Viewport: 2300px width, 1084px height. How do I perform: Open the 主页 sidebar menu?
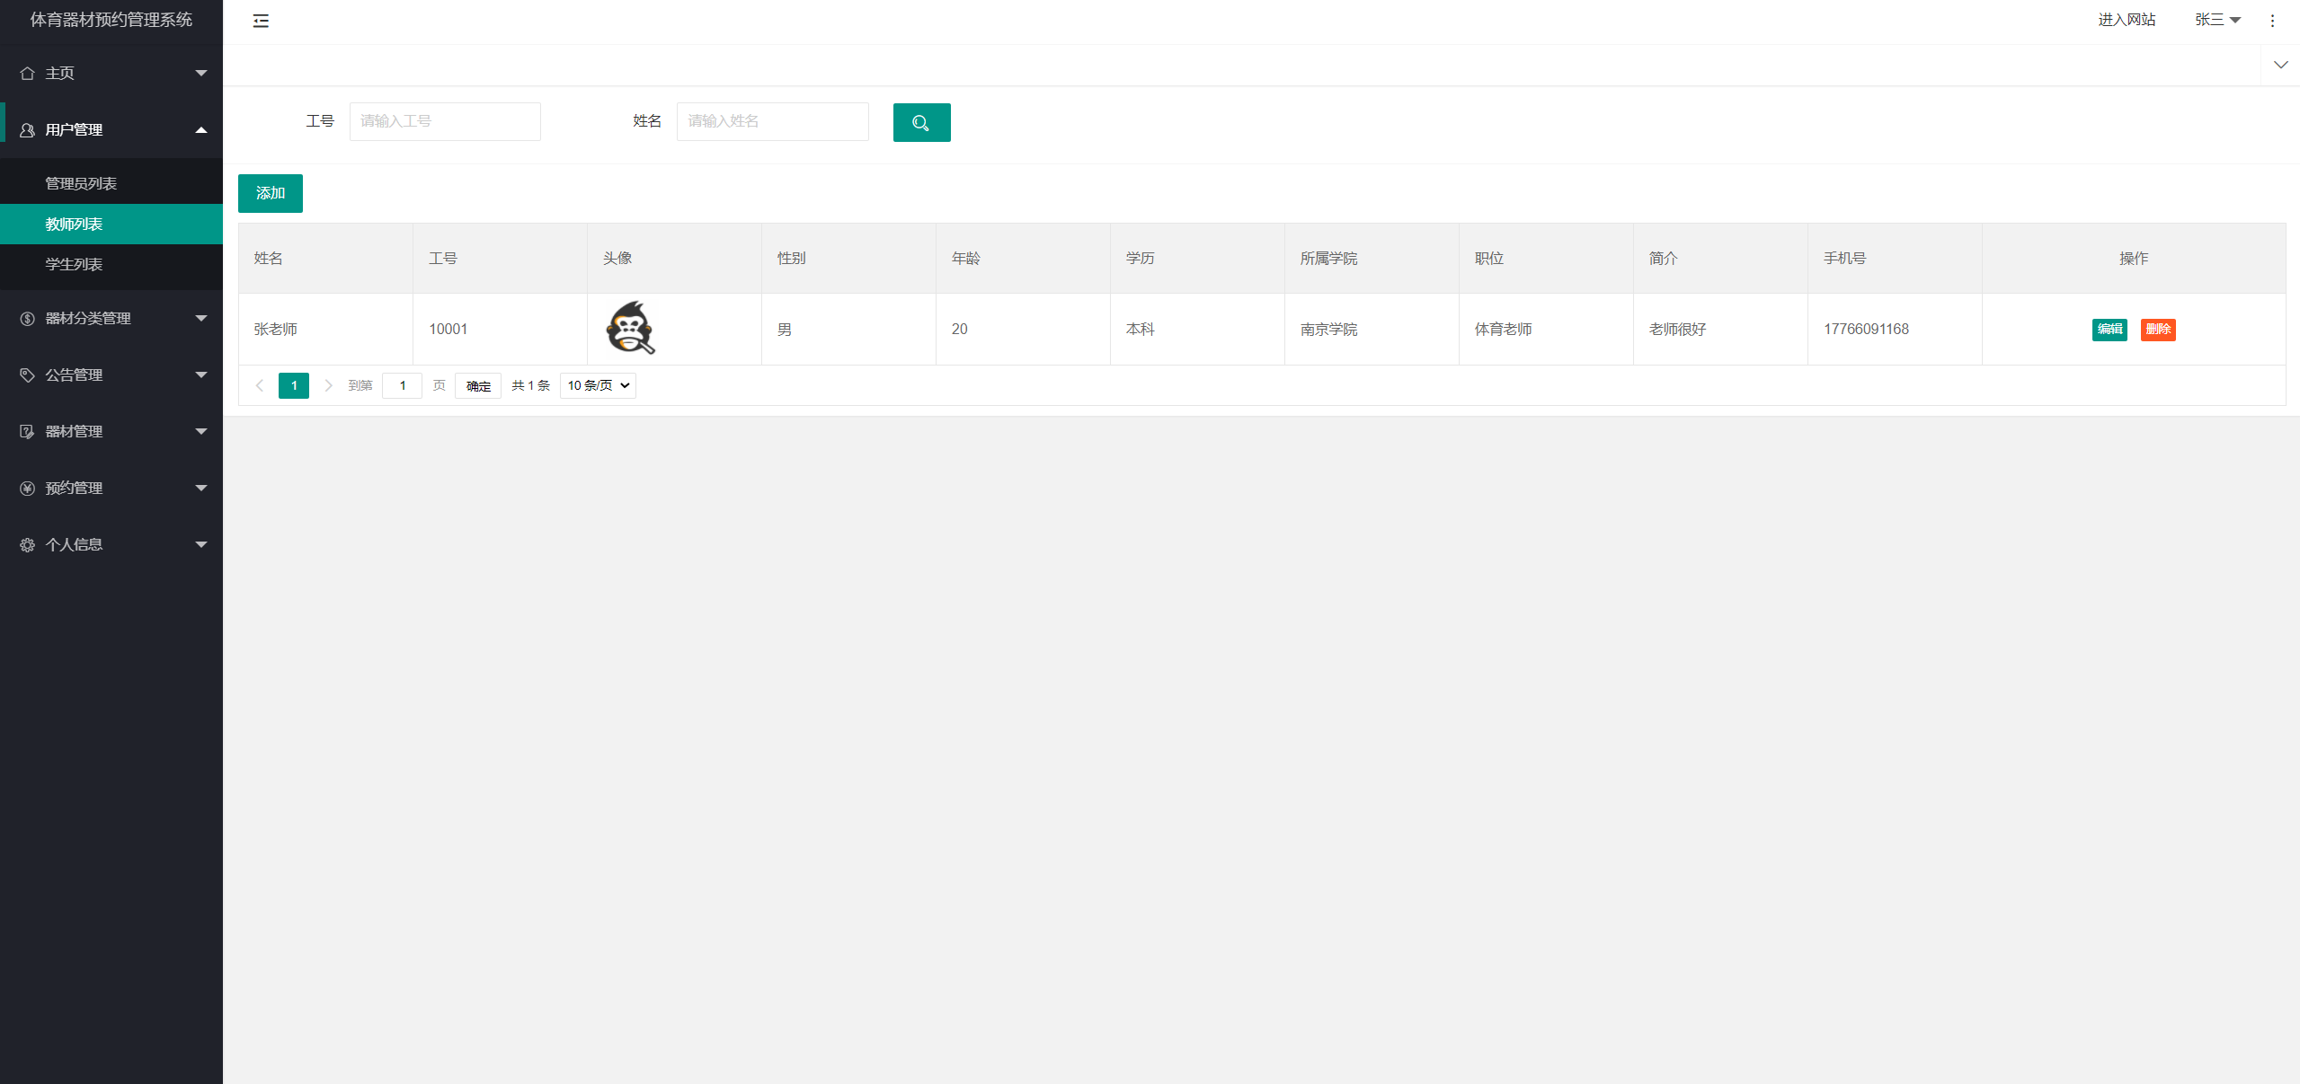[111, 73]
